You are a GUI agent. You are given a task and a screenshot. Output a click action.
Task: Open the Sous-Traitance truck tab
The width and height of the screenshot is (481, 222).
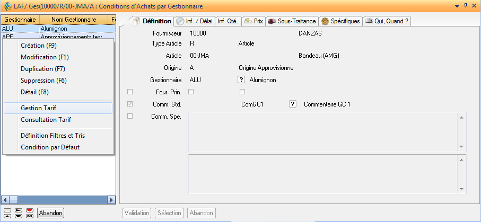(292, 21)
